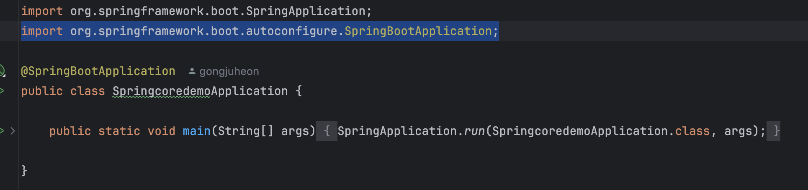Expand the folded main method using the gutter chevron
The image size is (808, 190).
coord(13,131)
